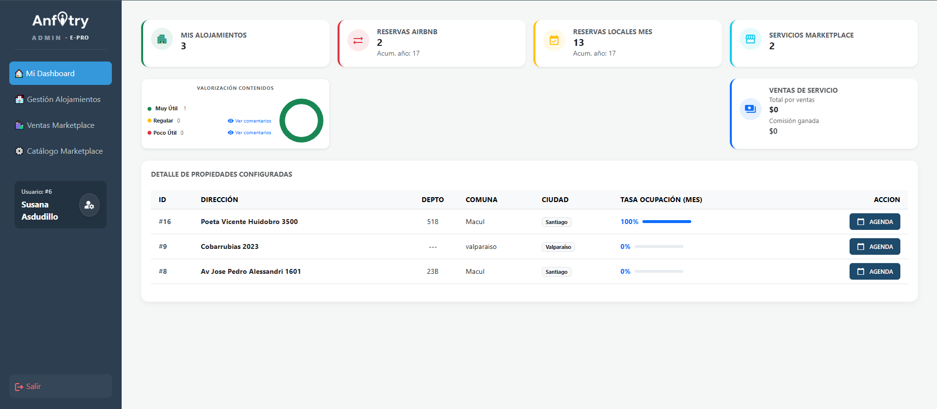Click property ID #8
937x409 pixels.
[163, 271]
